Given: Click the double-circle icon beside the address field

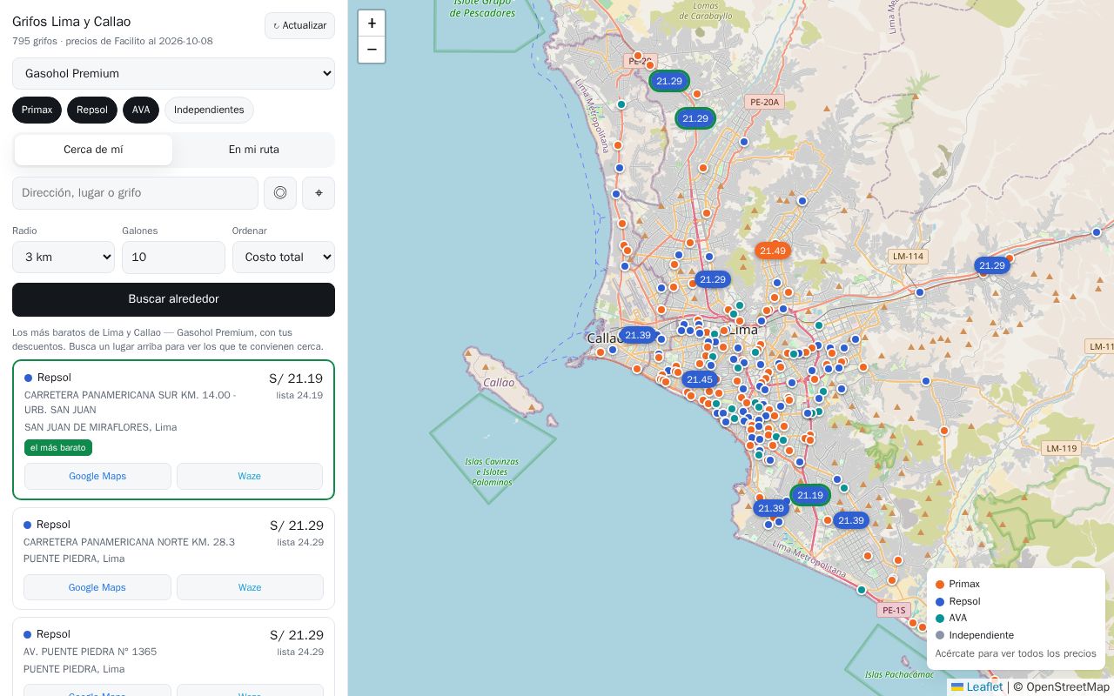Looking at the screenshot, I should click(x=280, y=193).
